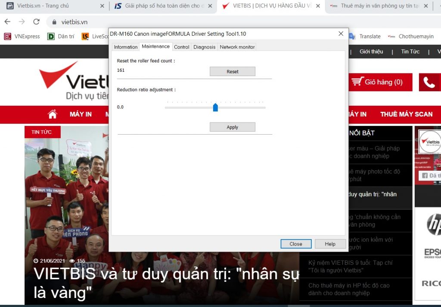
Task: Click the browser back arrow icon
Action: tap(7, 22)
